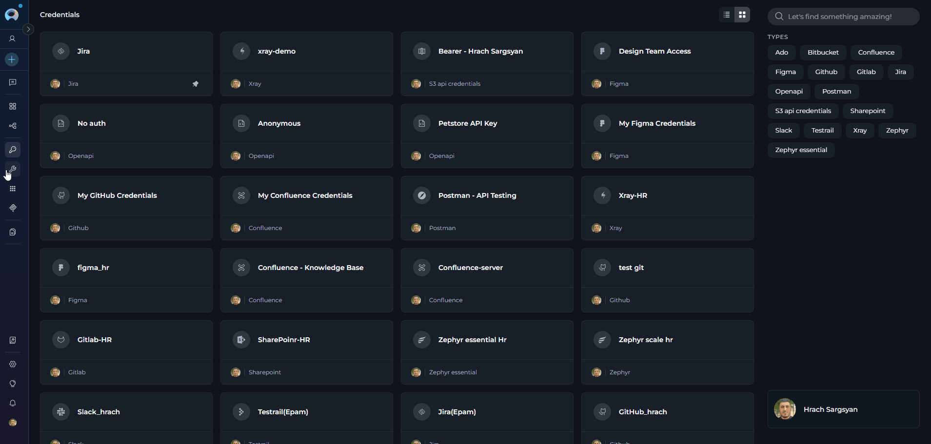931x444 pixels.
Task: Open My Confluence Credentials card
Action: (307, 208)
